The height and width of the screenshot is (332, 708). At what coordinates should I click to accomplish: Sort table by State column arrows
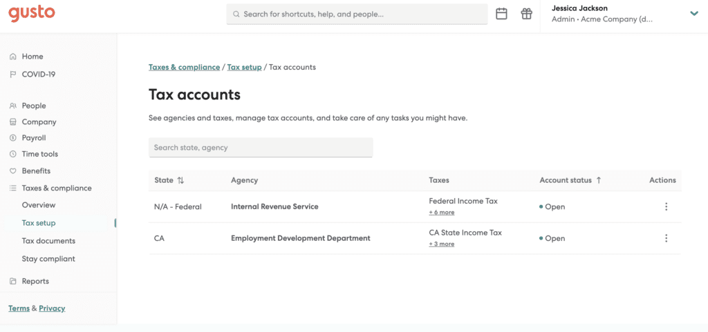[180, 180]
